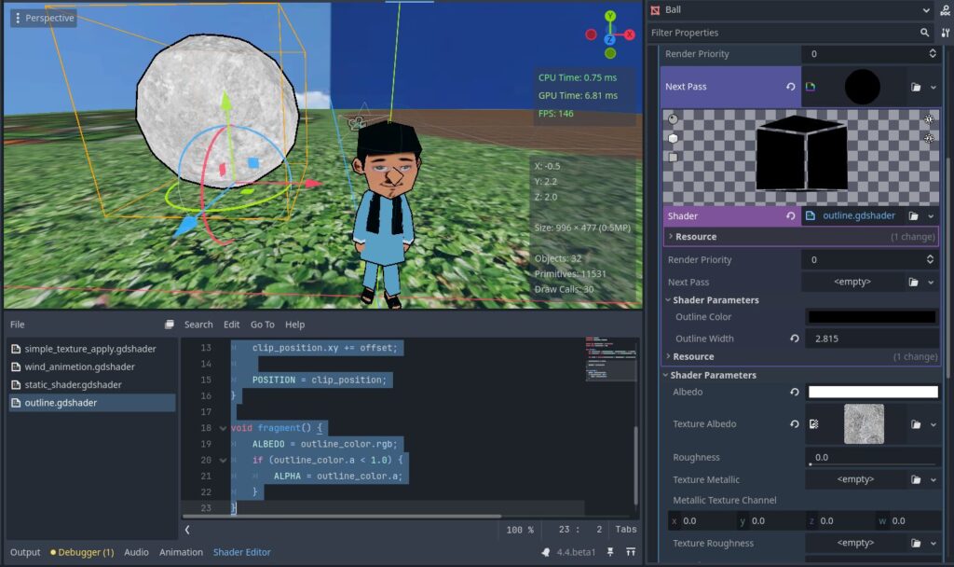The height and width of the screenshot is (567, 954).
Task: Open the Filter Properties search icon
Action: point(925,32)
